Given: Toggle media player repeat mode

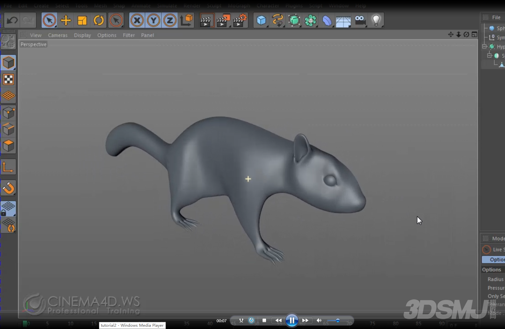Looking at the screenshot, I should (251, 320).
